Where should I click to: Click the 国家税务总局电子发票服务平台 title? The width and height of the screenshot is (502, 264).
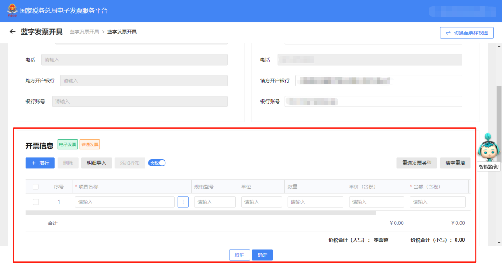click(63, 11)
